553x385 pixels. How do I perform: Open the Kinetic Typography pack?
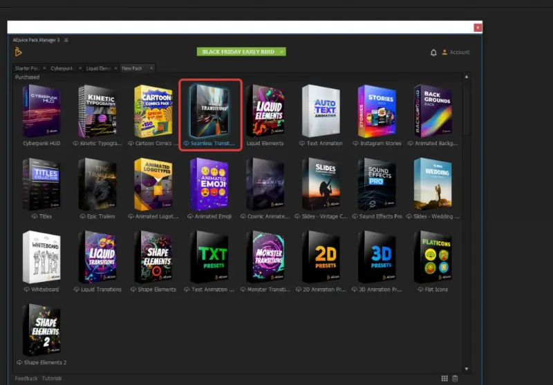tap(96, 111)
